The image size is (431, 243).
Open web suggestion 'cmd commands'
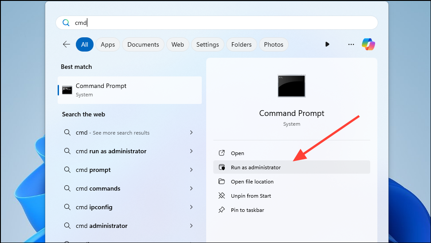click(x=130, y=188)
